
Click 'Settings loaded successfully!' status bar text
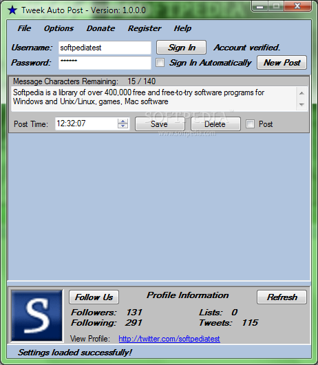click(x=75, y=353)
